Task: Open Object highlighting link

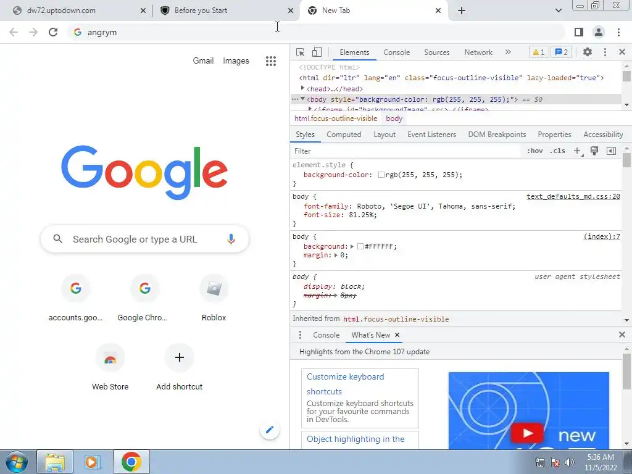Action: 355,439
